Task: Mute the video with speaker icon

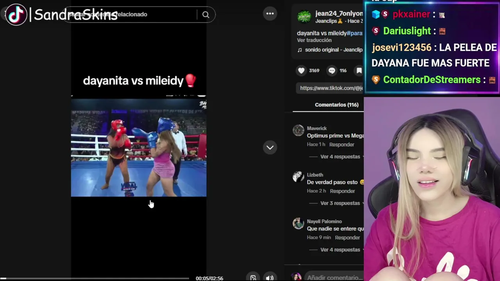Action: pos(270,278)
